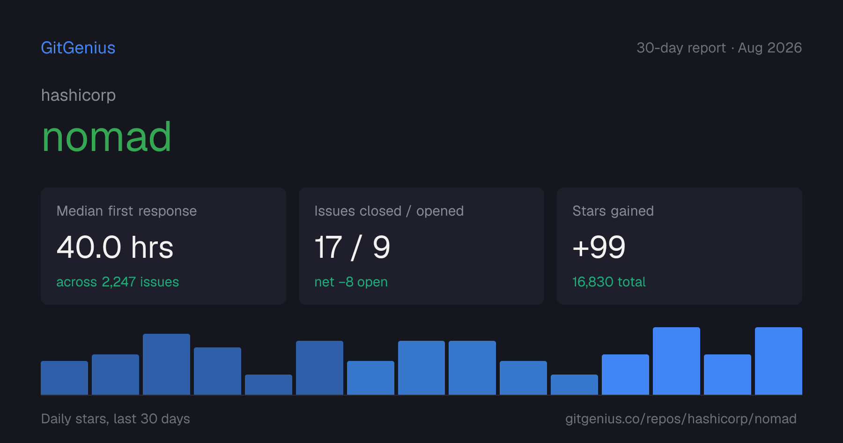Click the green "nomad" repository title
The image size is (843, 443).
(x=106, y=136)
